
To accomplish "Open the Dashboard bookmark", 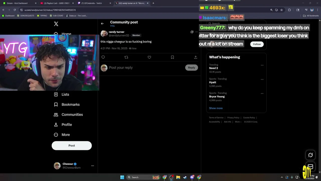I will click(8, 16).
